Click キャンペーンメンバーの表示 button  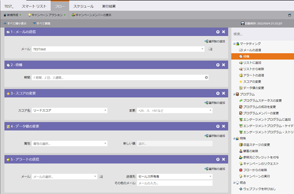91,15
